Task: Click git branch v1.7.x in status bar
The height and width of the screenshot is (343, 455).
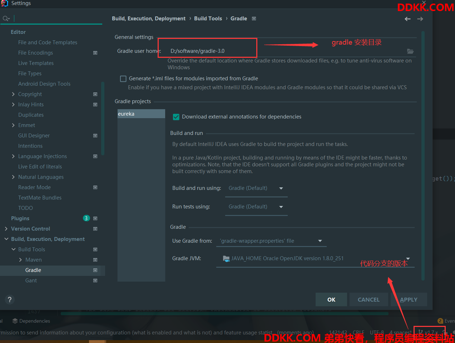Action: 429,333
